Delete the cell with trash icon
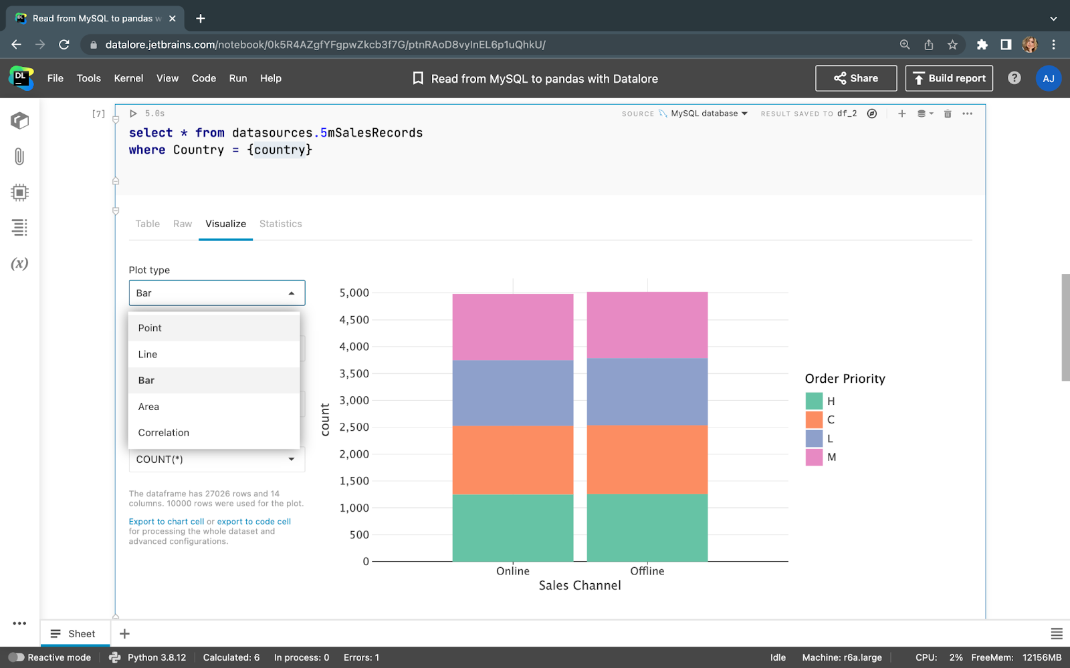This screenshot has width=1070, height=668. (x=948, y=114)
